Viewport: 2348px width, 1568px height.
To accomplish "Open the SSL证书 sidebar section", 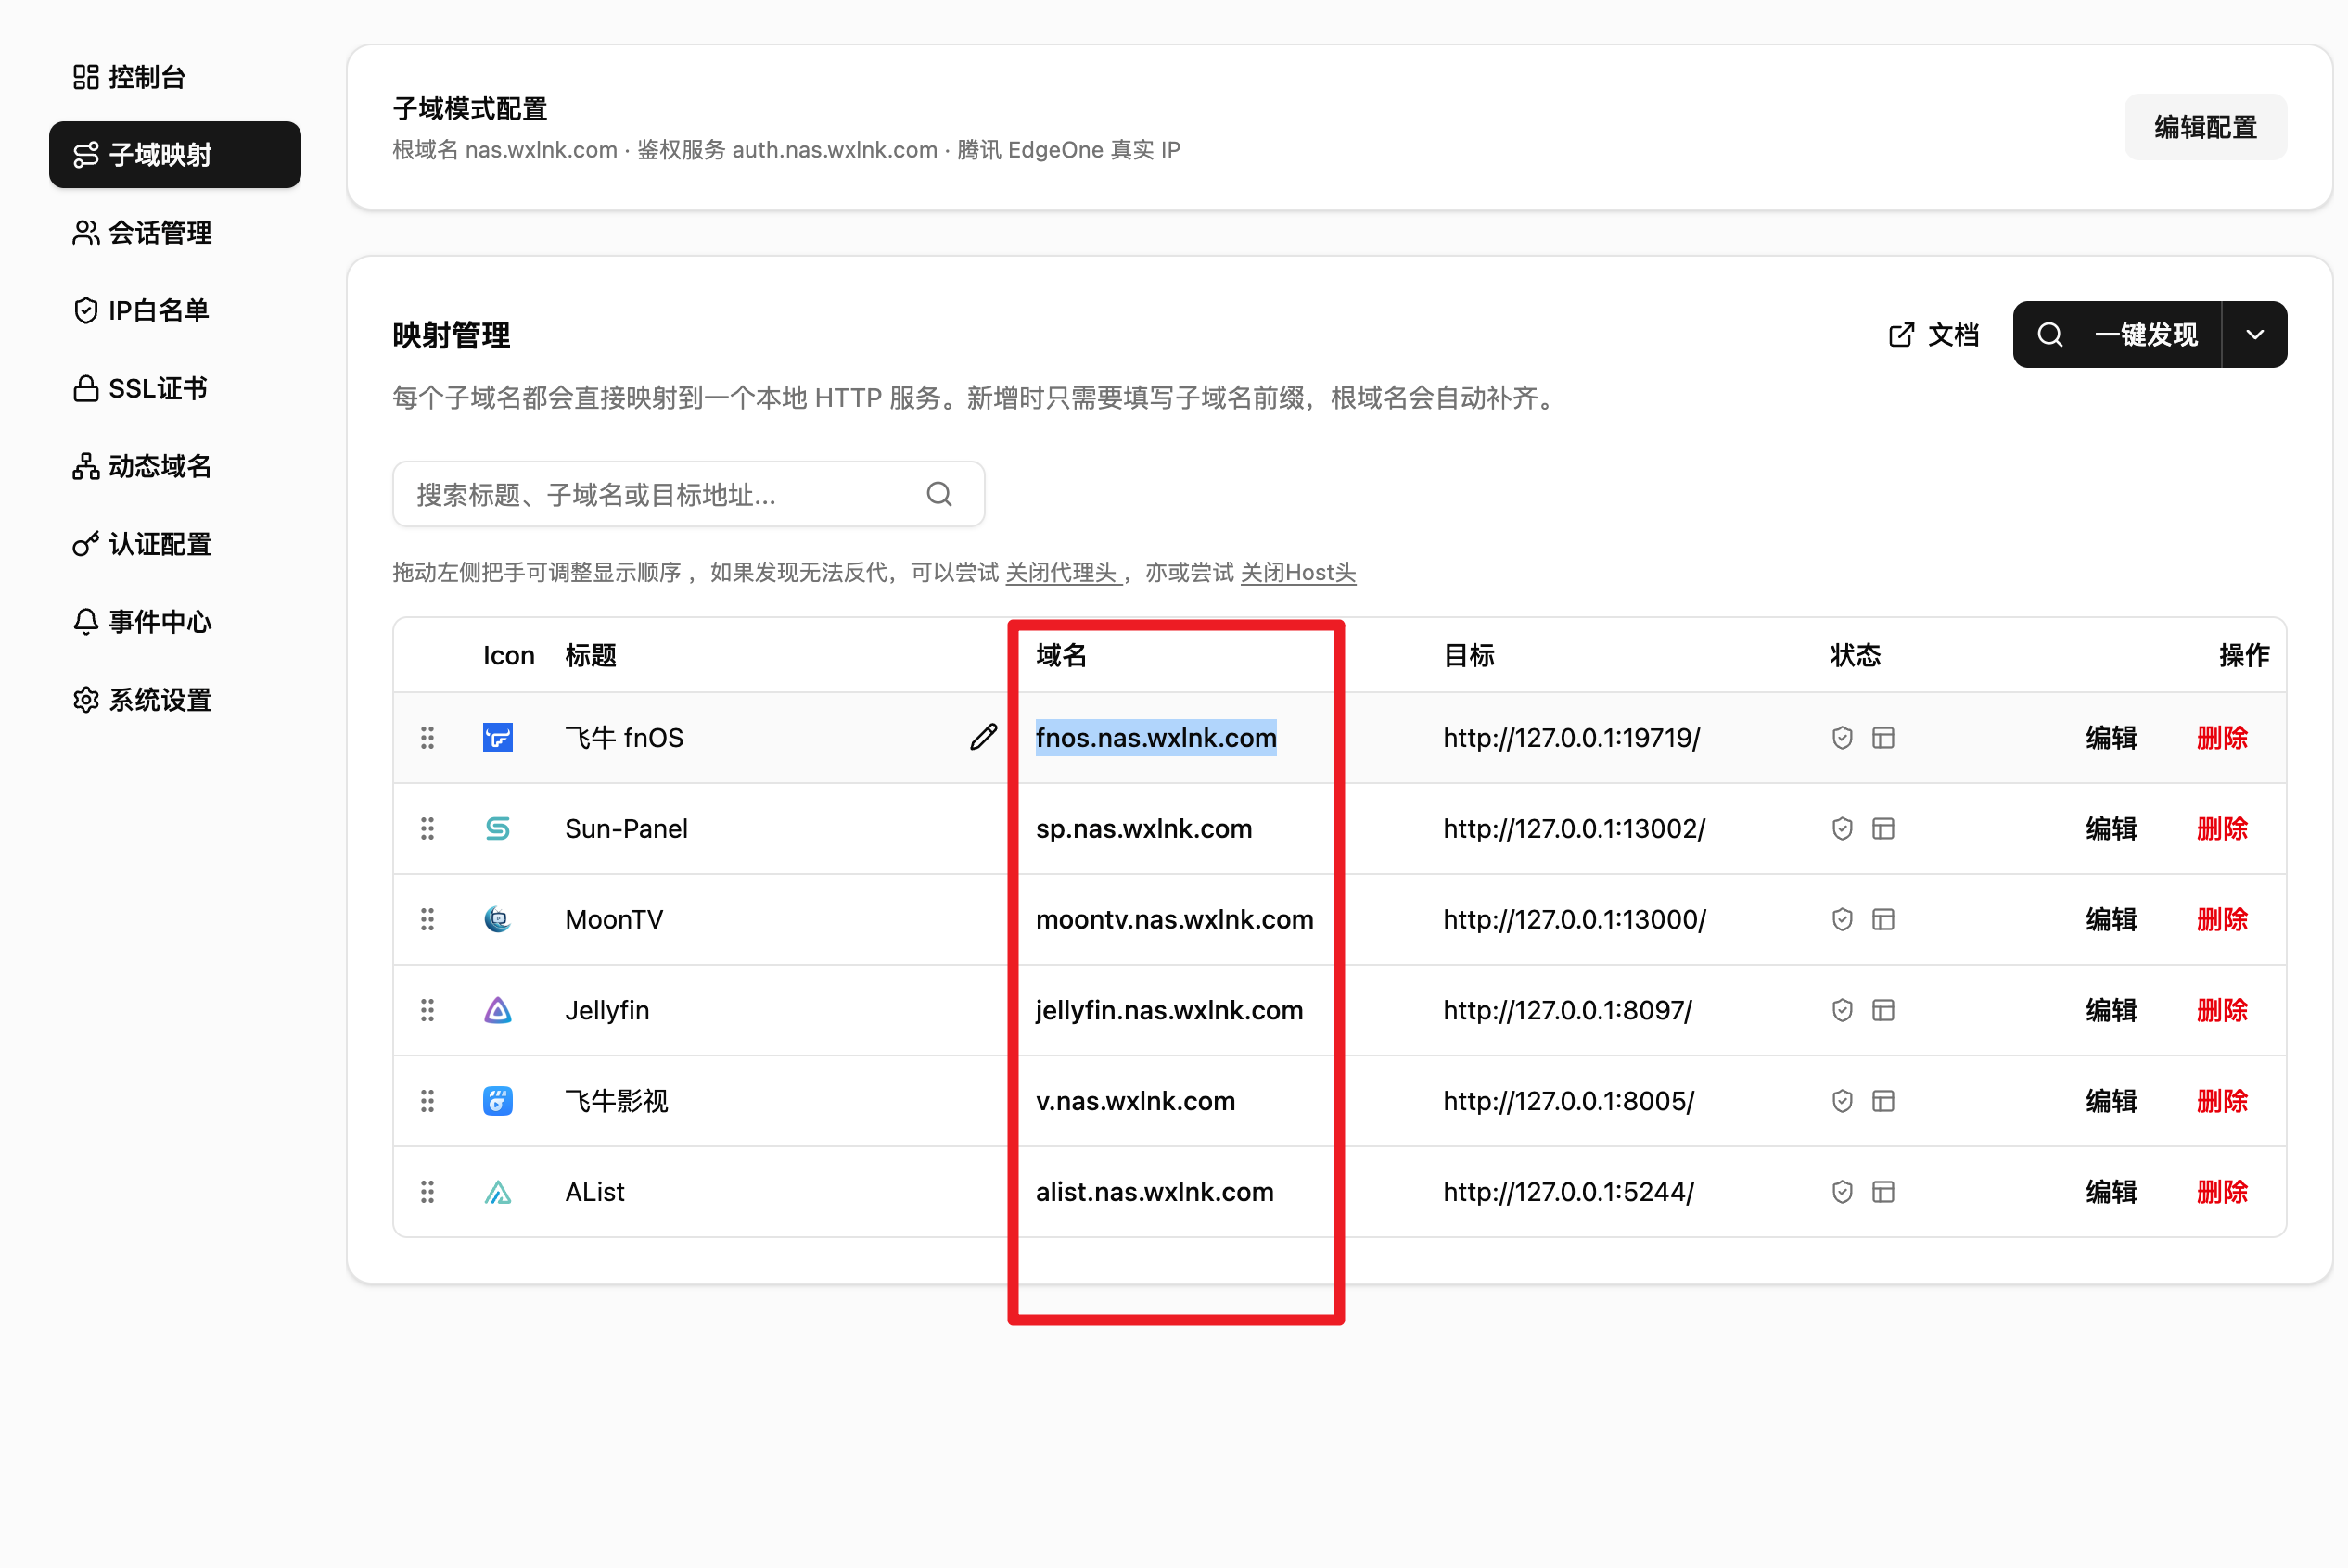I will [x=157, y=389].
